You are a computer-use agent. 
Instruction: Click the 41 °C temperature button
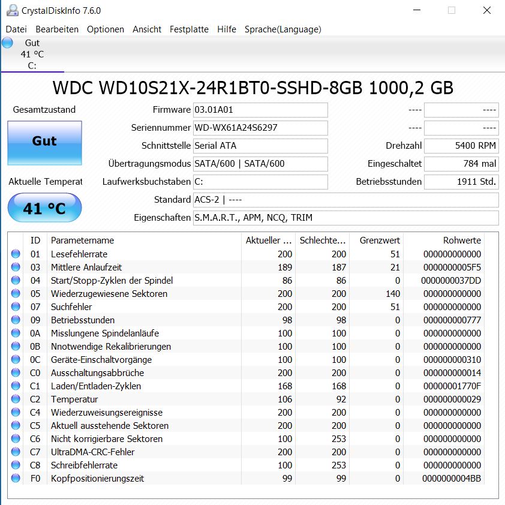[45, 208]
